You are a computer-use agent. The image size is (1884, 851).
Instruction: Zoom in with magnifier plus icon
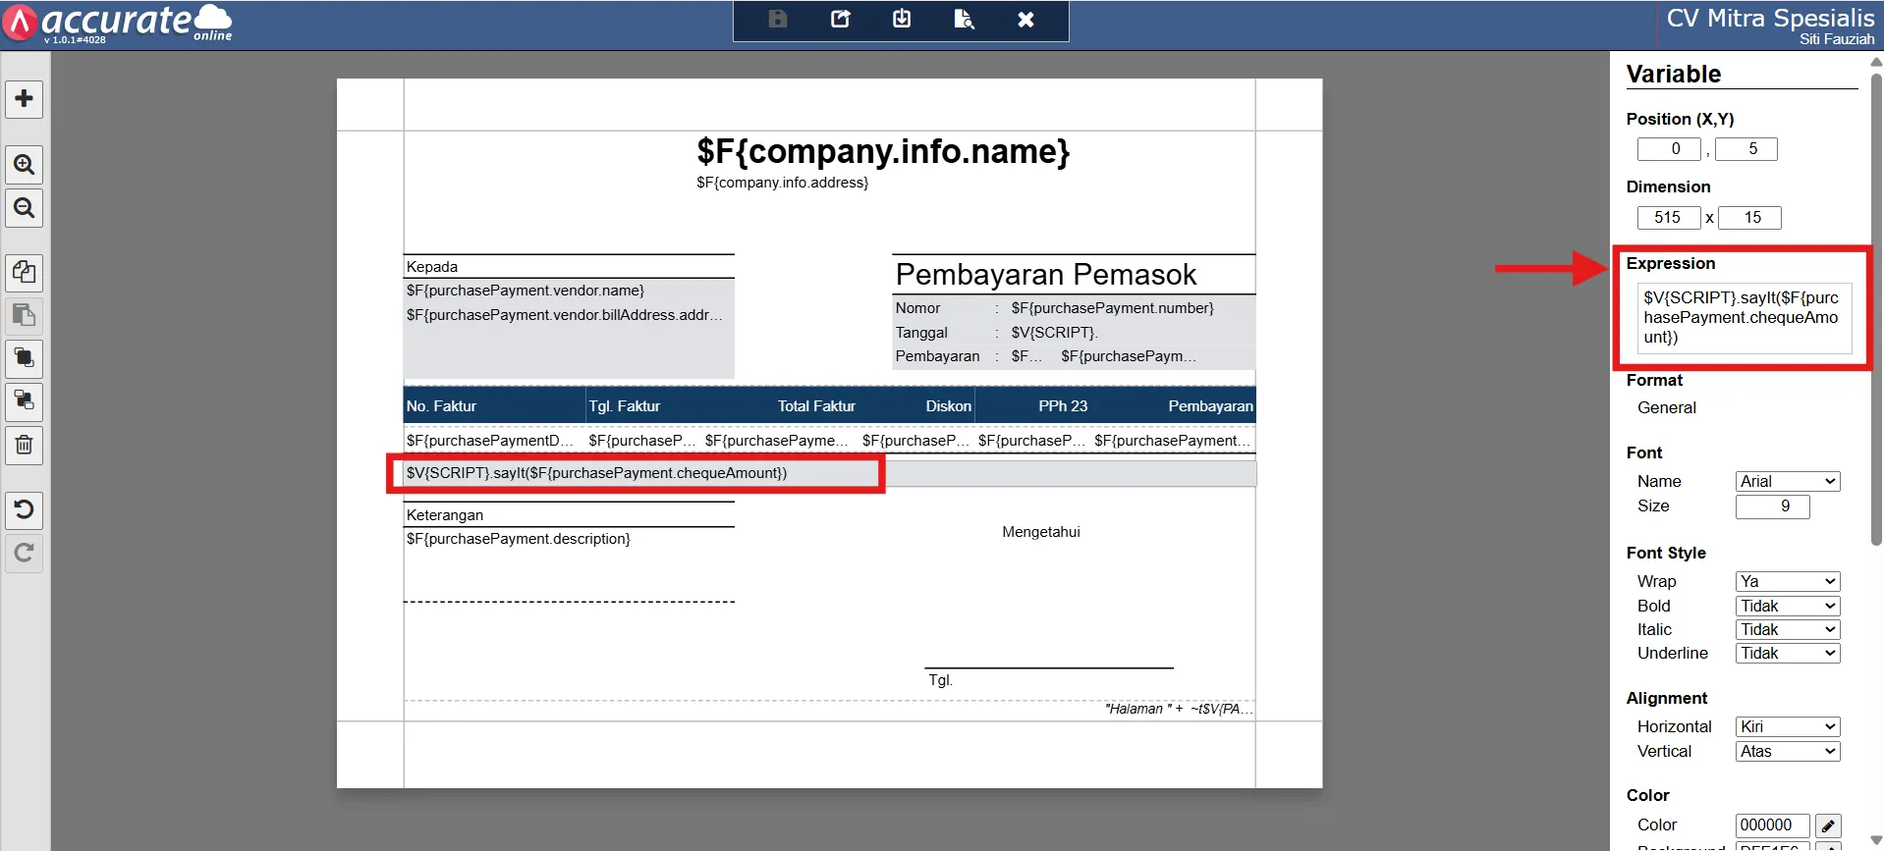coord(25,165)
